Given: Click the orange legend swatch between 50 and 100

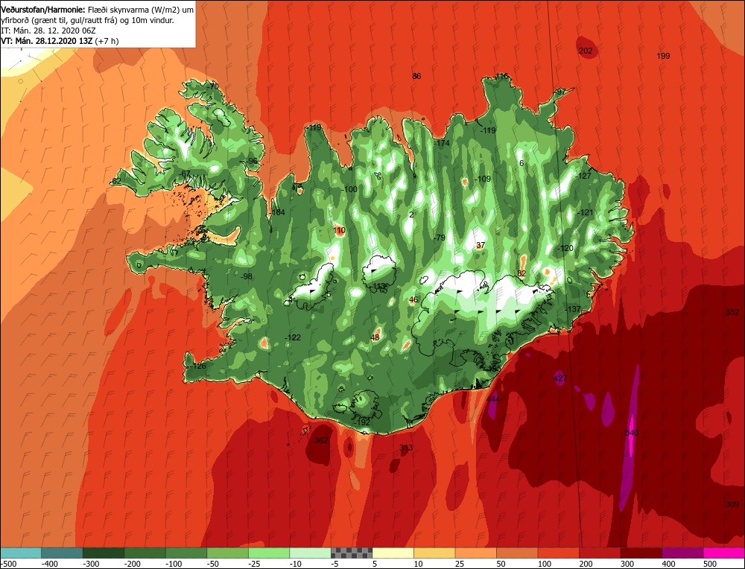Looking at the screenshot, I should point(517,553).
